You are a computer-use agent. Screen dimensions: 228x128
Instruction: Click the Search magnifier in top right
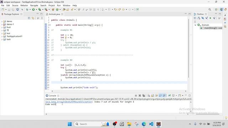point(210,10)
